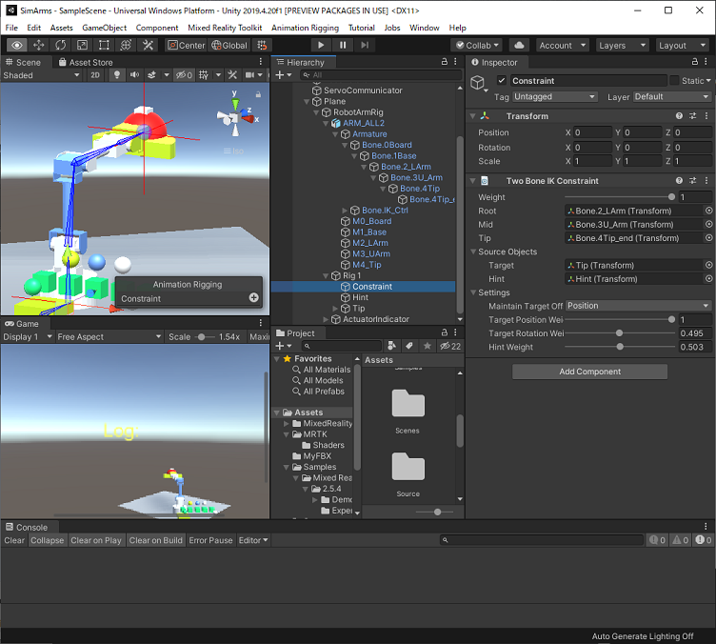The image size is (716, 644).
Task: Open the Layer Default dropdown
Action: click(671, 97)
